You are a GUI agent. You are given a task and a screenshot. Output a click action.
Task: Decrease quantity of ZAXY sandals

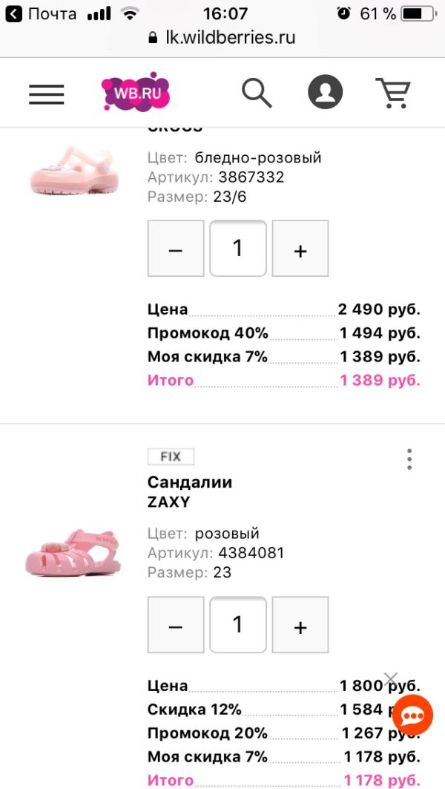[x=176, y=624]
